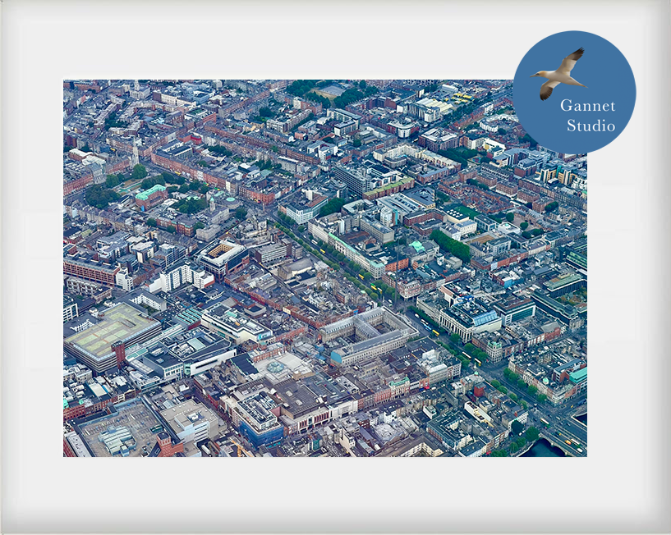Select the dense tree cluster right of the boulevard

pyautogui.click(x=450, y=245)
